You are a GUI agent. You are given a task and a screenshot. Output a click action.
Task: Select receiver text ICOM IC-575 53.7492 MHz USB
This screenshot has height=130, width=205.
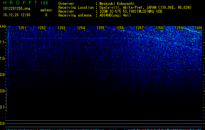(x=131, y=11)
